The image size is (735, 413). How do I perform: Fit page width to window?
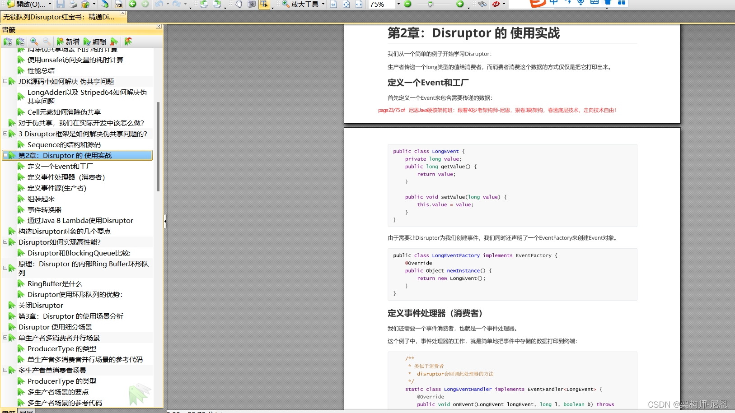pyautogui.click(x=359, y=4)
